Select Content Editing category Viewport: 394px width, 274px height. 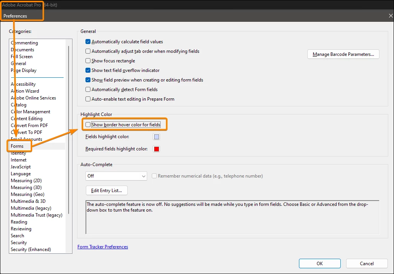pyautogui.click(x=26, y=118)
